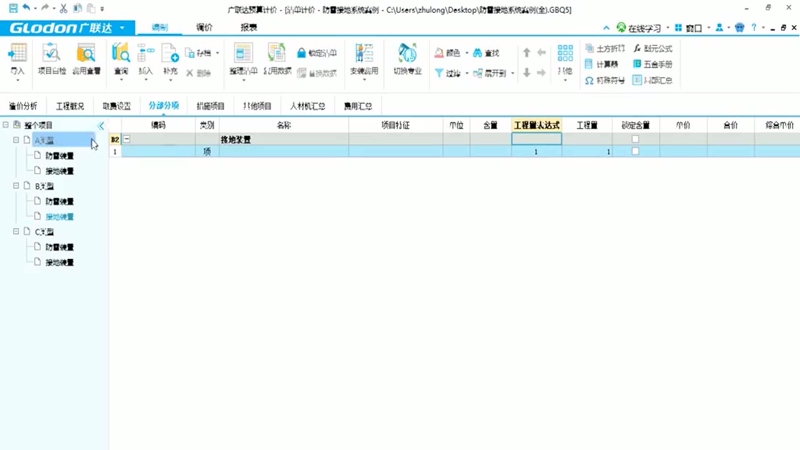Collapse ribbon with the up chevron
800x450 pixels.
coord(606,28)
